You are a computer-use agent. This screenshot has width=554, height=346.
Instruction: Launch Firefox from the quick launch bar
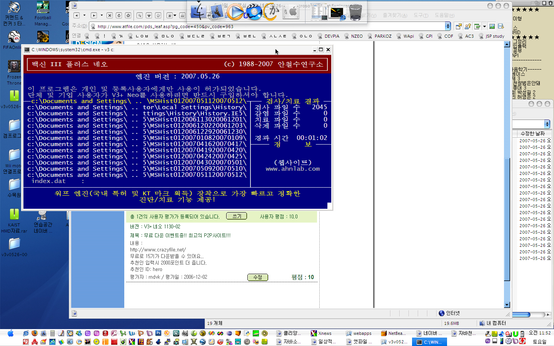click(35, 333)
